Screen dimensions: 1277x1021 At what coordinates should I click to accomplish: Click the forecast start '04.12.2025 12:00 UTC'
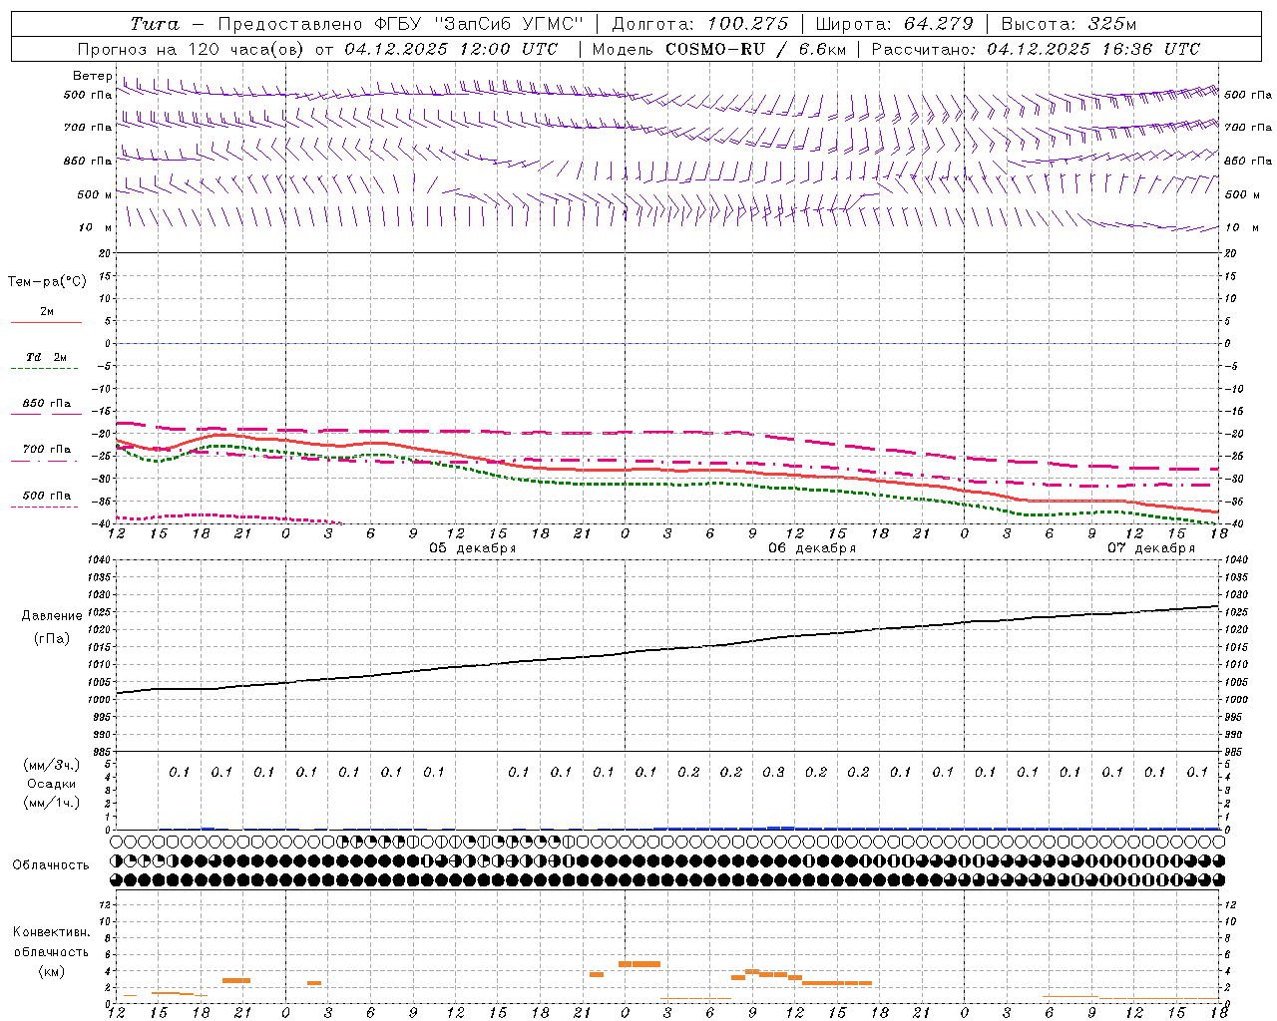click(451, 49)
